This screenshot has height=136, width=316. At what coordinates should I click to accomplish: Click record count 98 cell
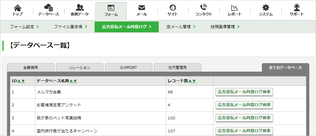(x=190, y=92)
